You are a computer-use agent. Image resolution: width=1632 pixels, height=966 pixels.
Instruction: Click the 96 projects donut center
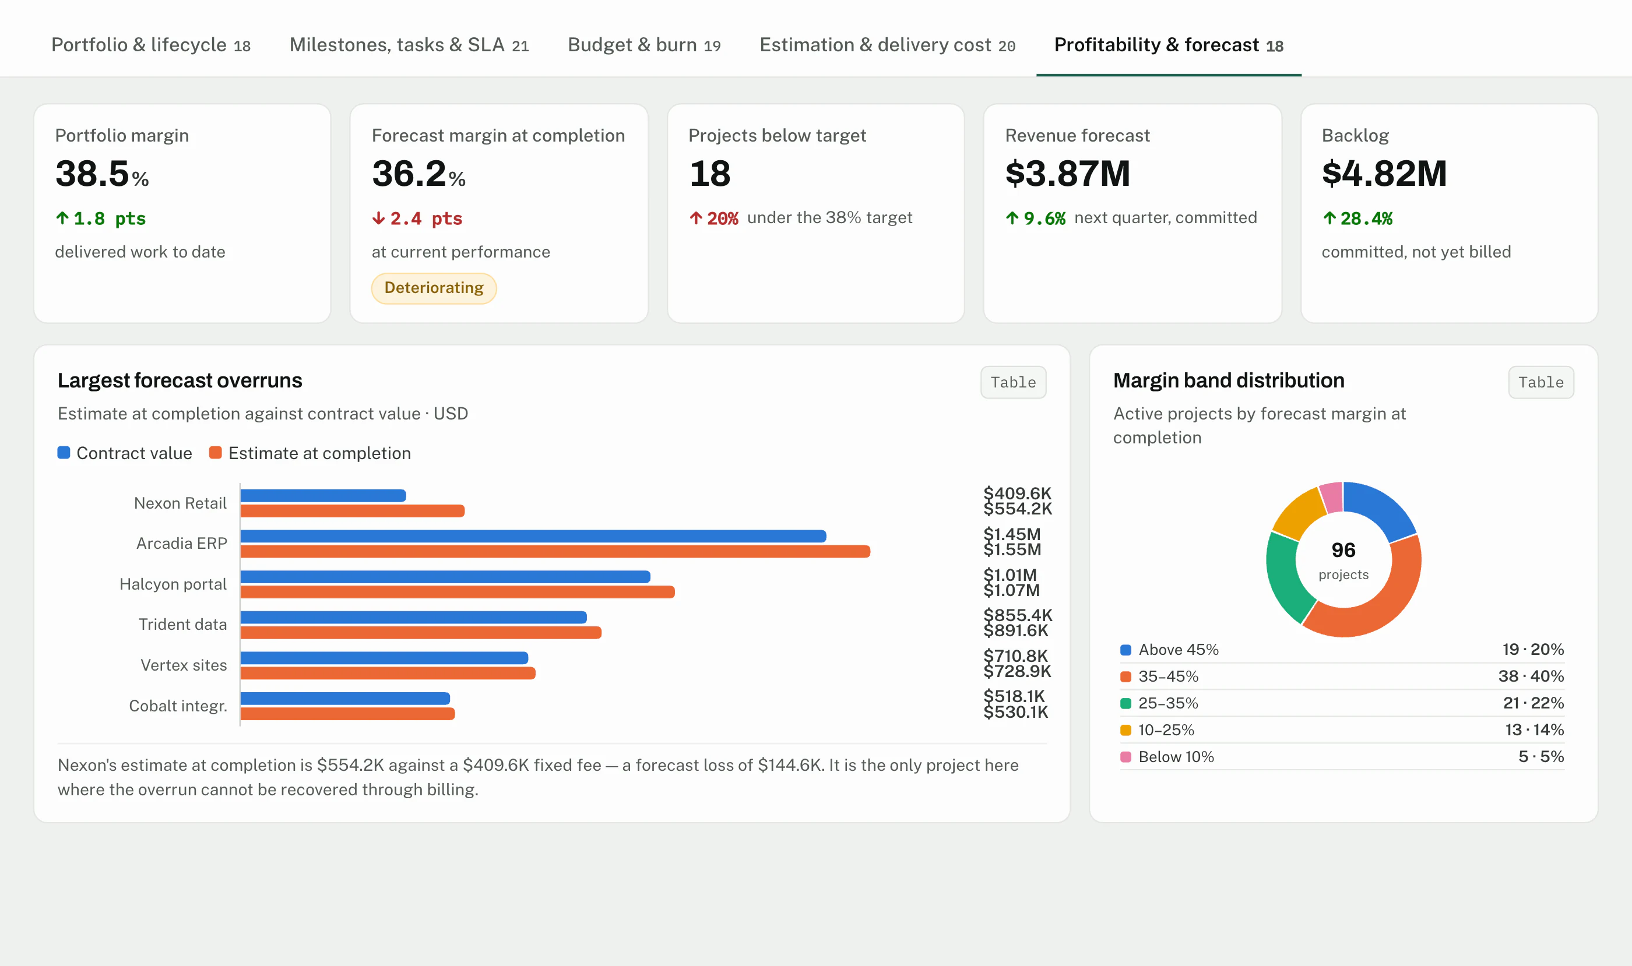point(1343,560)
